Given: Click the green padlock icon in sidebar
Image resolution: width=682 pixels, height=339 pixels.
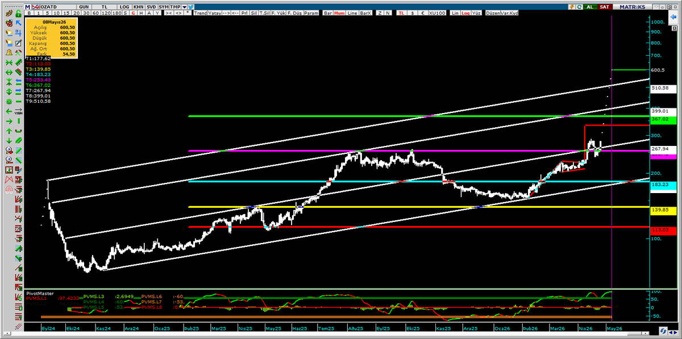Looking at the screenshot, I should [x=18, y=13].
